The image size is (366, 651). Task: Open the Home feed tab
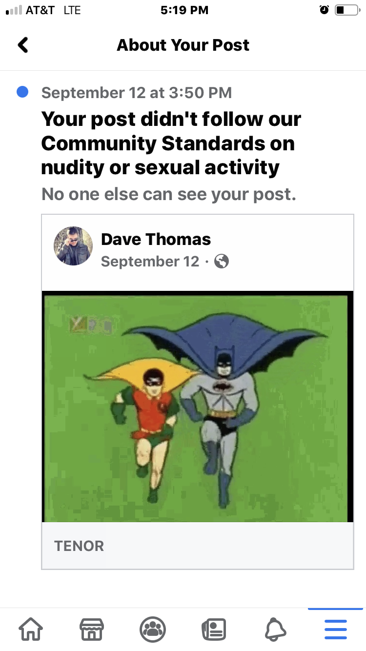30,629
